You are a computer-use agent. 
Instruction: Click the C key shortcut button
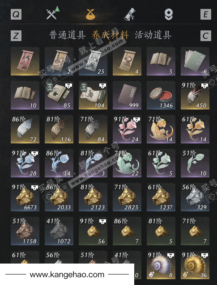point(206,36)
